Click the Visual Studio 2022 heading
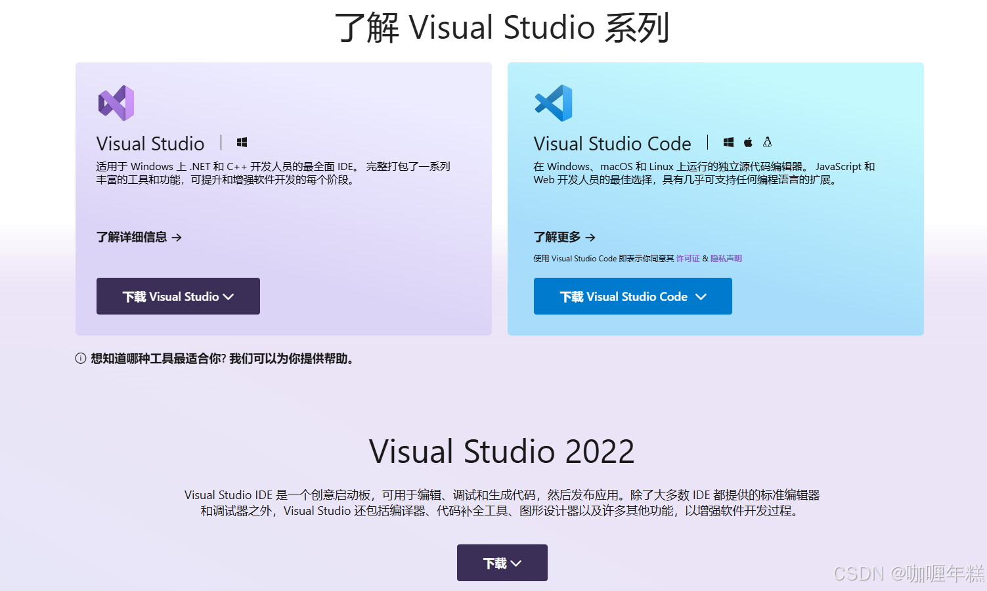 [x=502, y=452]
